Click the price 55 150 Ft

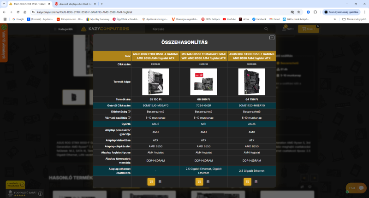[155, 99]
